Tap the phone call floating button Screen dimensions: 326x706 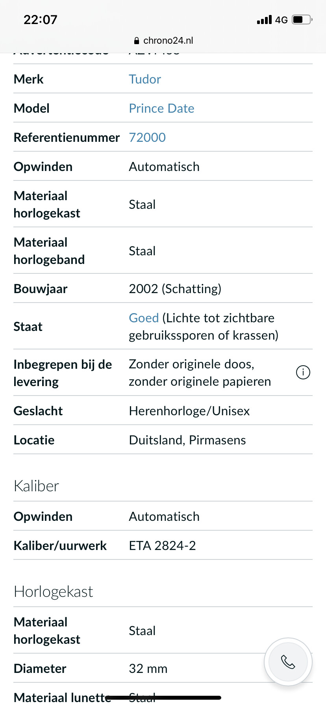(288, 662)
